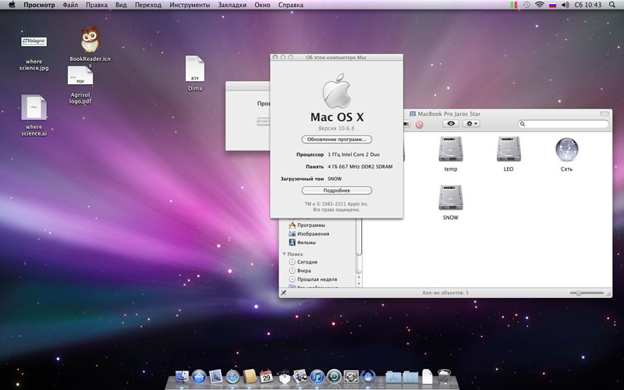
Task: Open the Mail stamp icon in Dock
Action: (x=216, y=376)
